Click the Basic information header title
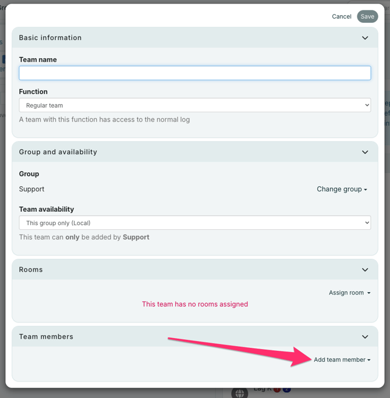The height and width of the screenshot is (398, 390). tap(50, 38)
